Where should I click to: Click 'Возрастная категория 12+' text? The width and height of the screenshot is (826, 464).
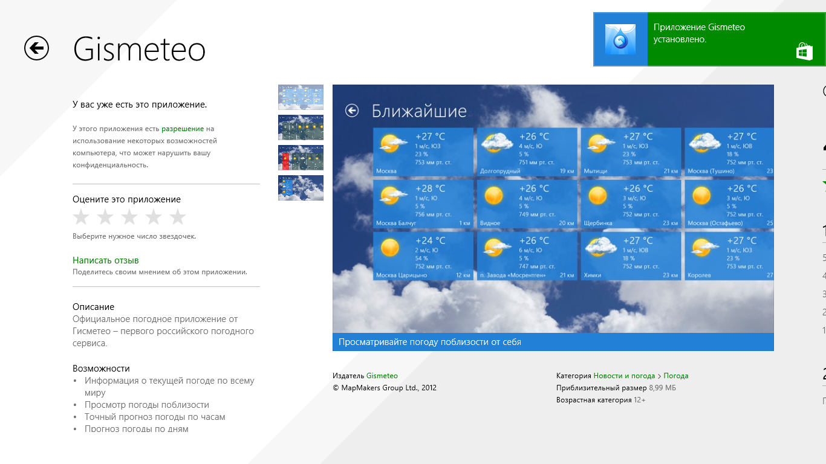(601, 400)
